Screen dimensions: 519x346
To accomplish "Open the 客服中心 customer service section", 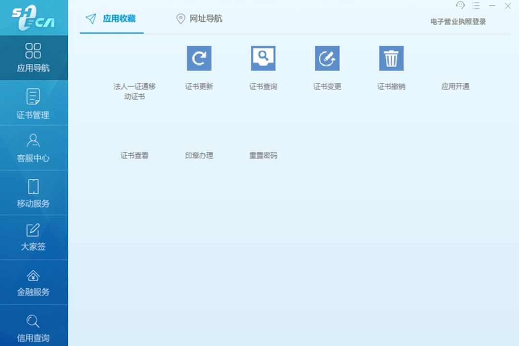I will (34, 148).
